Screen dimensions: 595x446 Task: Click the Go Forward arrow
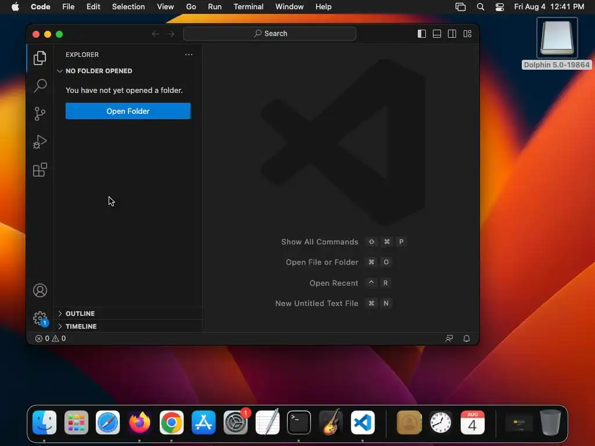(x=171, y=34)
